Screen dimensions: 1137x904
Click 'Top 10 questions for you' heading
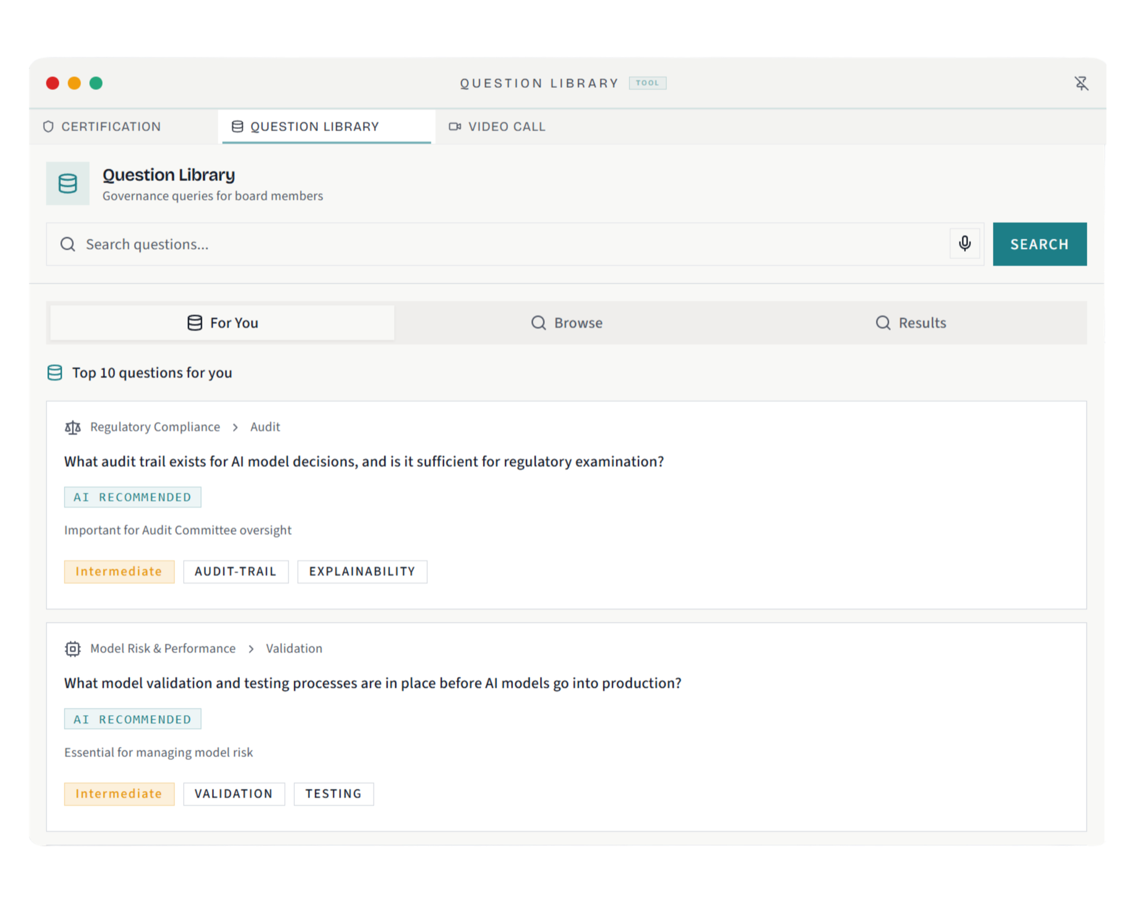(152, 373)
